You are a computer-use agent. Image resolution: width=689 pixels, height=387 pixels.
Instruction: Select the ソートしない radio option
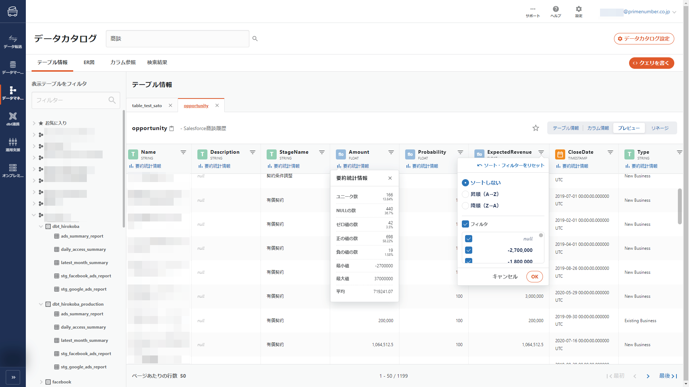[465, 183]
